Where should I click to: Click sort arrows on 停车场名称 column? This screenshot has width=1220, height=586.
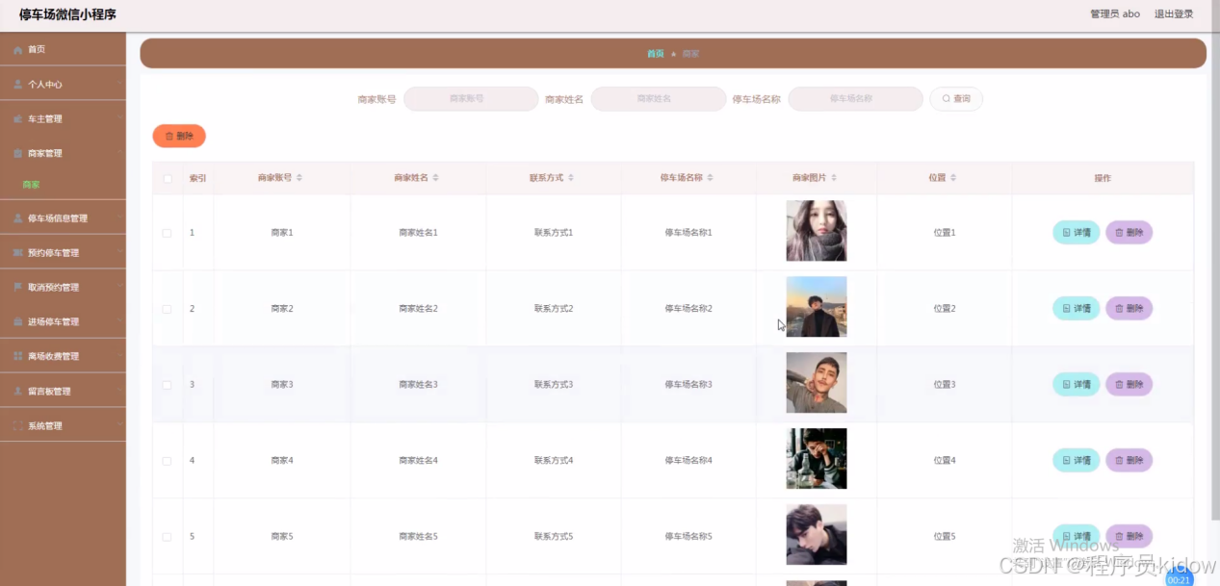point(710,178)
